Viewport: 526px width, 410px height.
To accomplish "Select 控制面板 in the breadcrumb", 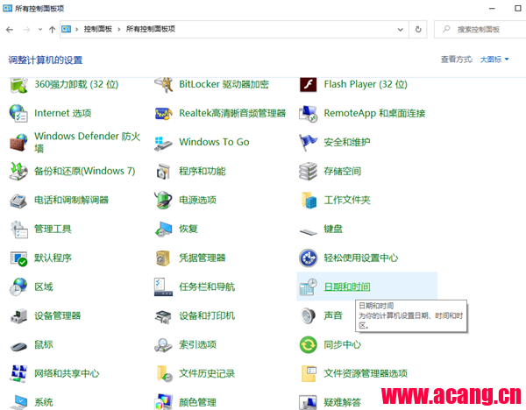I will click(97, 29).
